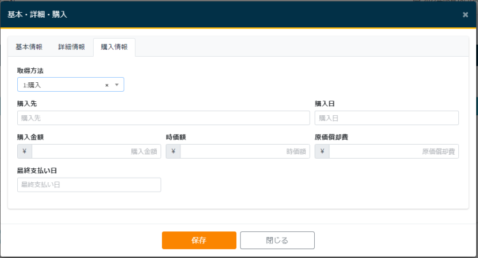Image resolution: width=478 pixels, height=258 pixels.
Task: Clear the 取得方法 selection with the × icon
Action: point(107,85)
